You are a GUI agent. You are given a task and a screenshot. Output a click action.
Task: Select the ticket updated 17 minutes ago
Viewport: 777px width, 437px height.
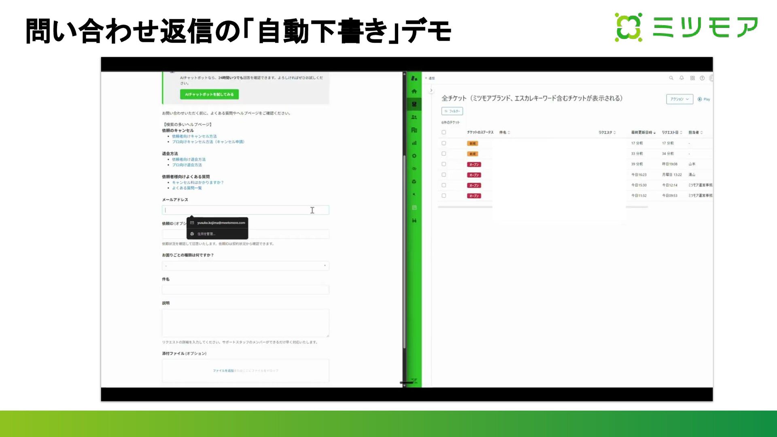tap(444, 143)
